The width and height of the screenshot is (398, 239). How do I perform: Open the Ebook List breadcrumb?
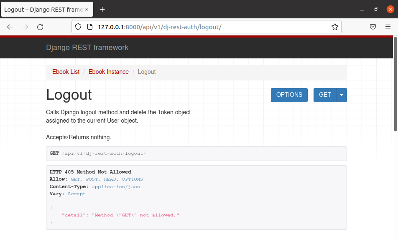(x=66, y=72)
